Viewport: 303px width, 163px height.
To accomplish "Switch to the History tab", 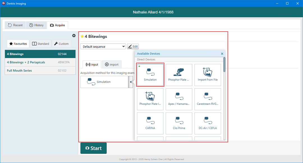I will pyautogui.click(x=36, y=25).
